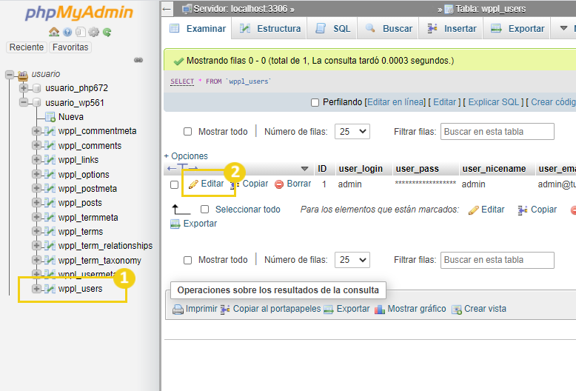Click the Explicar SQL link
The height and width of the screenshot is (391, 576).
click(494, 102)
